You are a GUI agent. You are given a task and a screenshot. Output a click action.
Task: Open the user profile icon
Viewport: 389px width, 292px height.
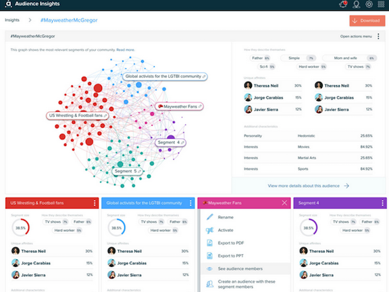click(x=357, y=4)
